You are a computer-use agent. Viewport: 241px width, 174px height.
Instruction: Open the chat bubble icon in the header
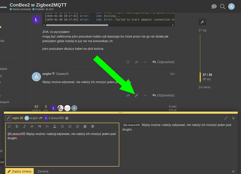tap(214, 6)
